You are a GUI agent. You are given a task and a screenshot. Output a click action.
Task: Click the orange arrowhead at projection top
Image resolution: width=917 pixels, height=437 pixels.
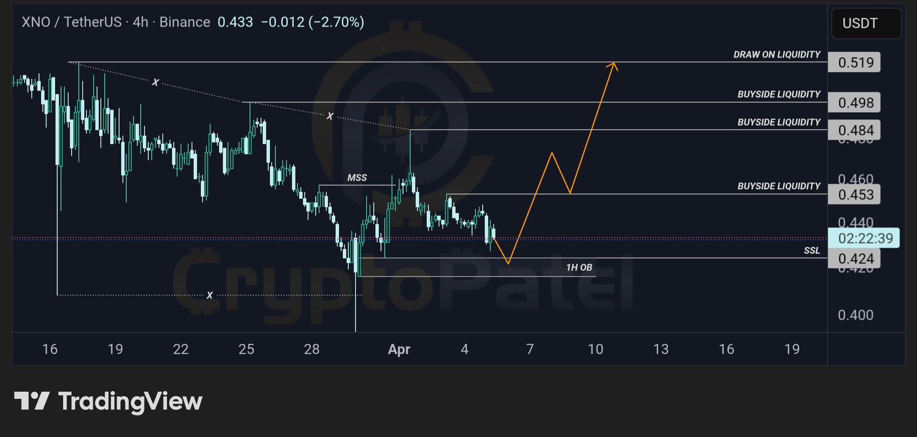613,66
